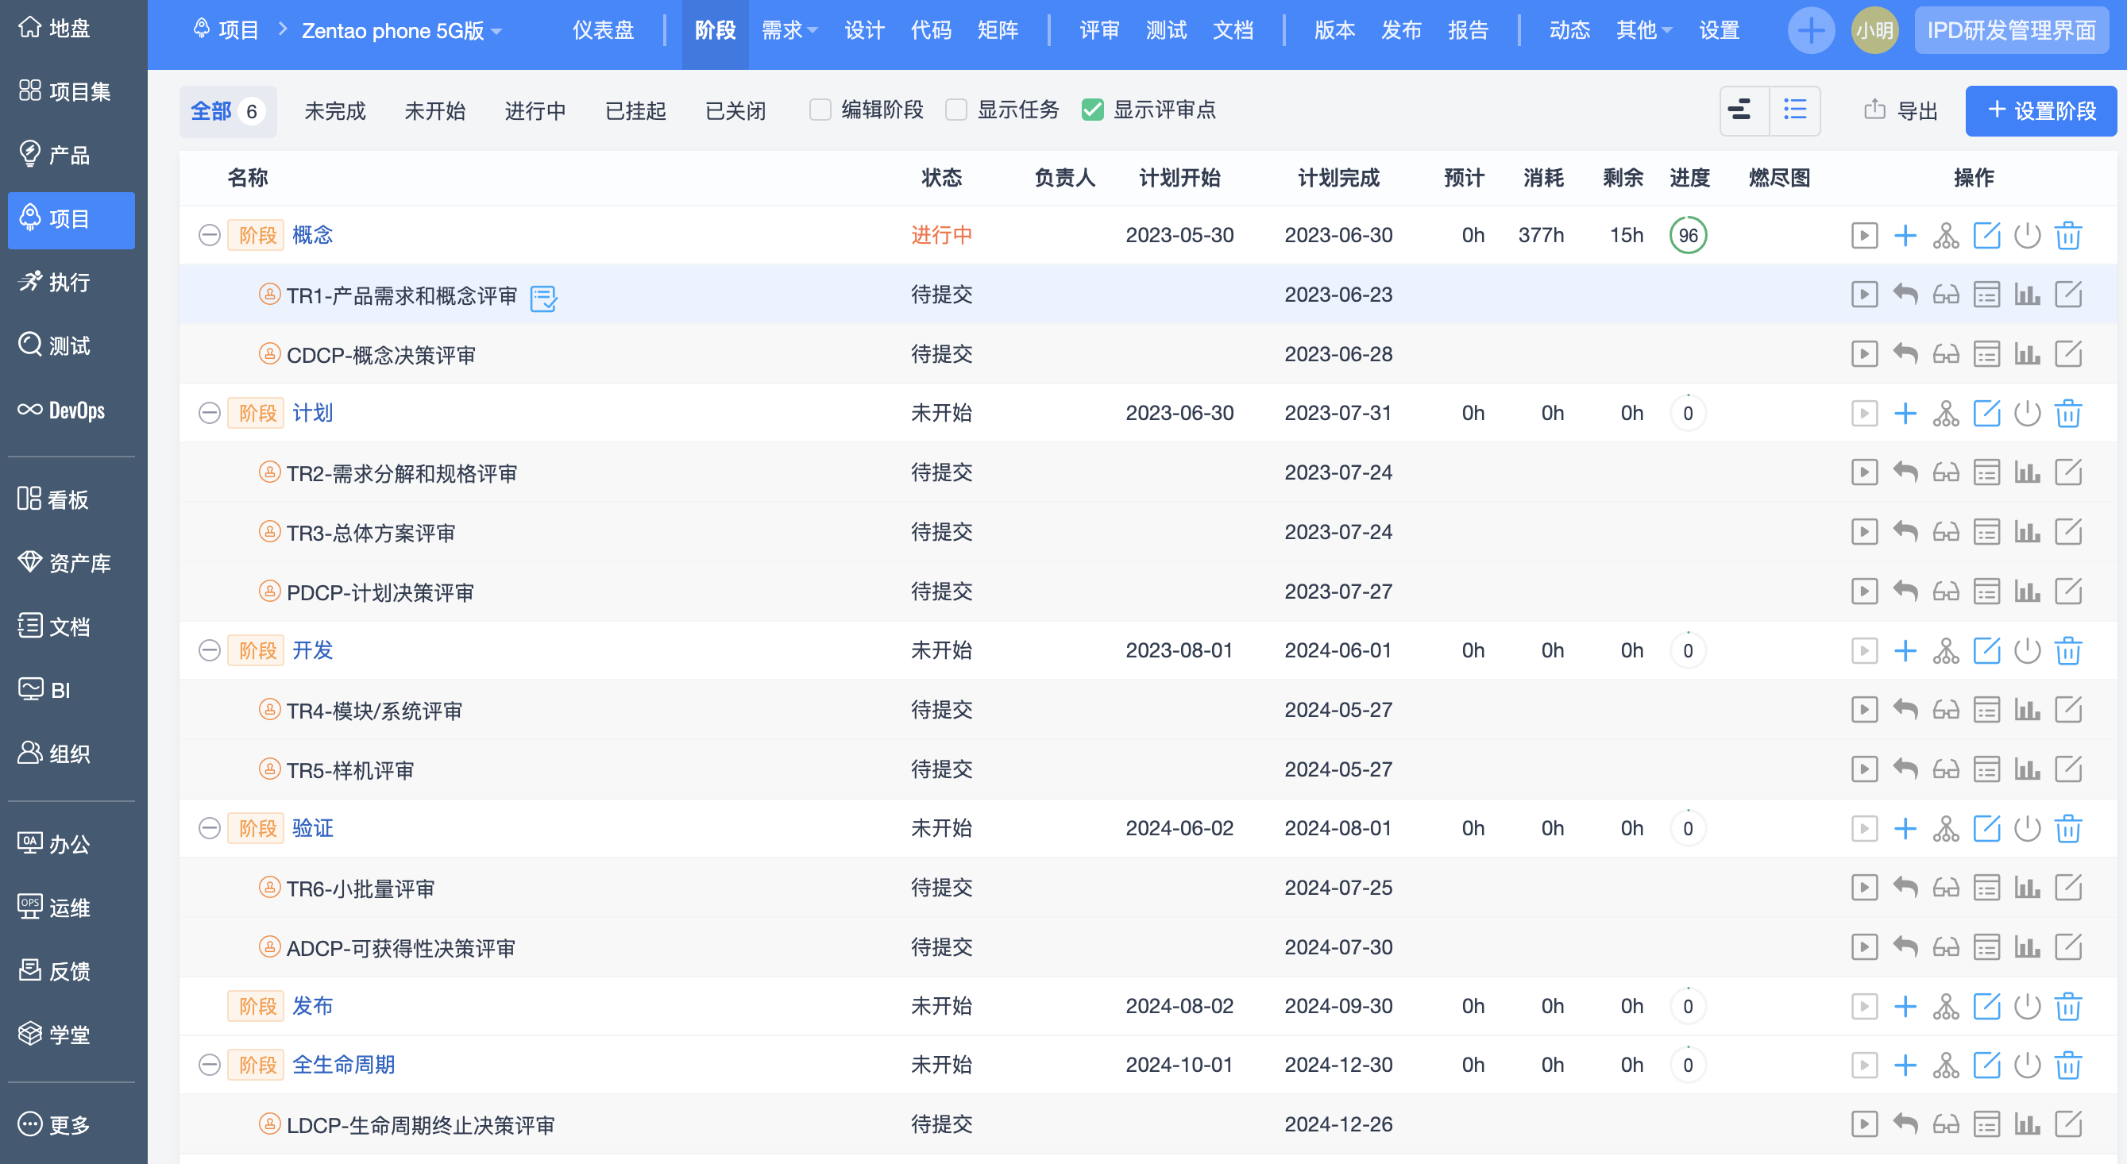This screenshot has height=1164, width=2127.
Task: Open the 评审 tab in top navigation
Action: (1099, 30)
